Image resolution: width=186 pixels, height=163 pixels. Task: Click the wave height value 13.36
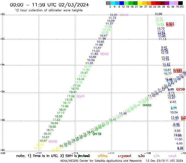pyautogui.click(x=159, y=20)
